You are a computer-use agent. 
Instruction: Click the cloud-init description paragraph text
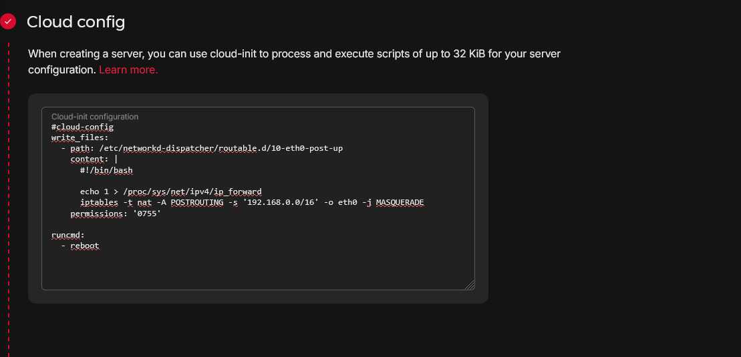pyautogui.click(x=294, y=54)
